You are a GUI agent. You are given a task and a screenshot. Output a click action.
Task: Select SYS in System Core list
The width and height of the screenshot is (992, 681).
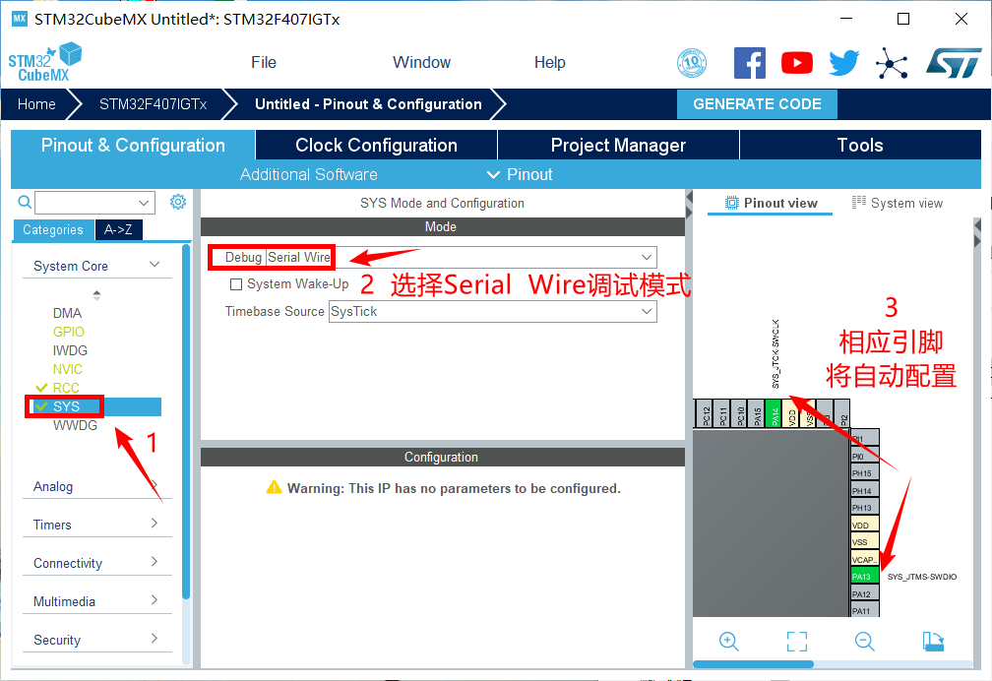67,406
